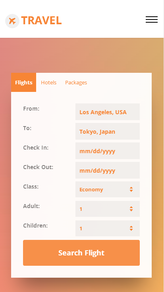164x292 pixels.
Task: Open the Children count dropdown
Action: click(108, 228)
